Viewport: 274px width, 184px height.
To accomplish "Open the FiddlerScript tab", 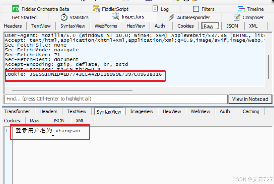I will click(x=111, y=9).
